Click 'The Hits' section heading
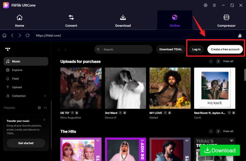Viewport: 246px width, 161px height. [68, 132]
